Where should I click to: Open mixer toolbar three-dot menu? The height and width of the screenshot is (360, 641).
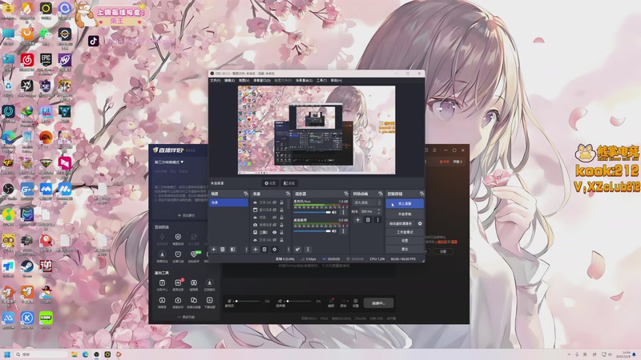[x=308, y=250]
